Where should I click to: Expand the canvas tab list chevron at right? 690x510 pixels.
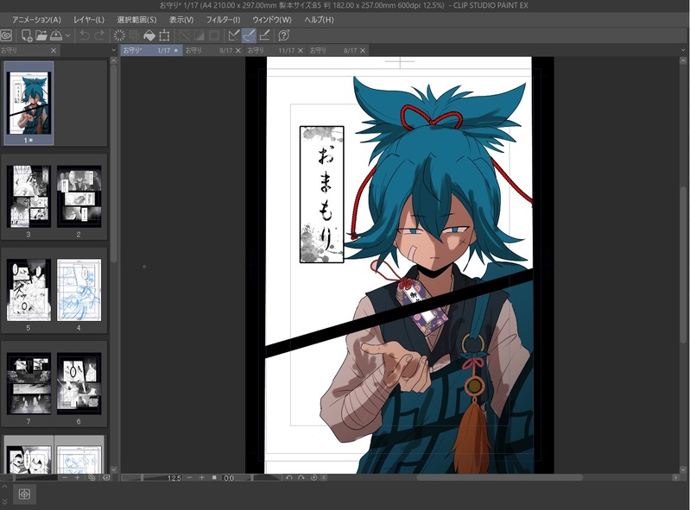pyautogui.click(x=683, y=50)
